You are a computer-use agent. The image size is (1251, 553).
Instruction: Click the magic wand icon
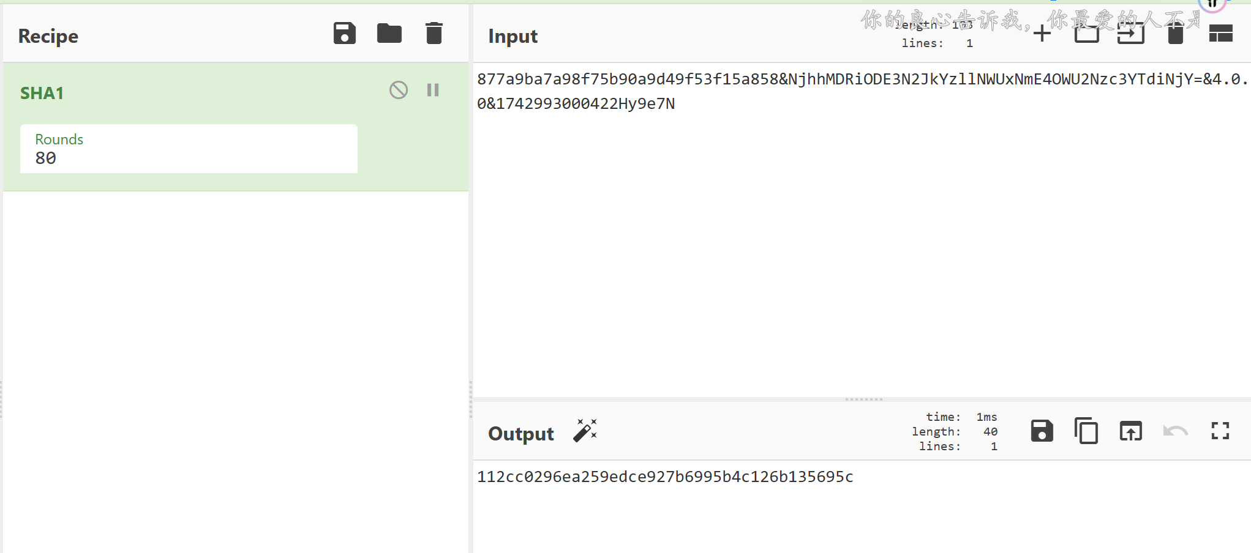click(x=585, y=431)
